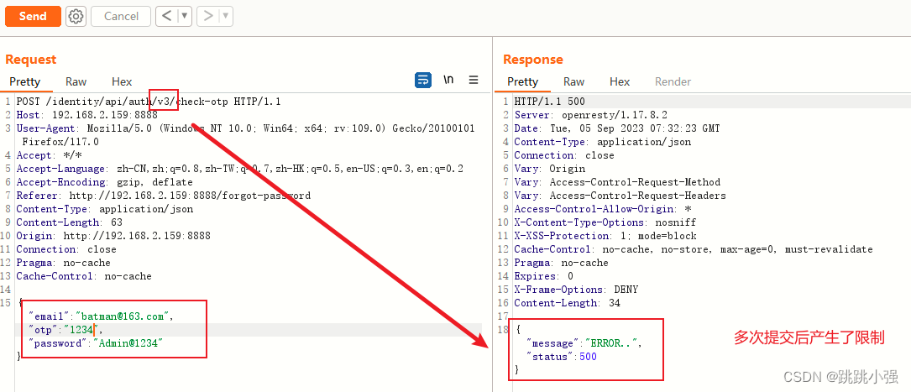Select the Response Pretty tab
The width and height of the screenshot is (911, 392).
click(x=522, y=81)
